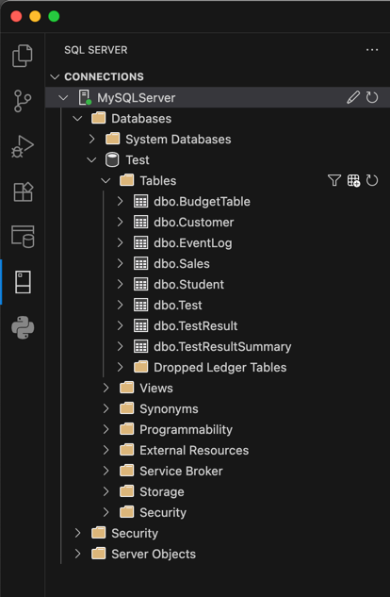Click the green macOS fullscreen button
This screenshot has height=597, width=390.
point(54,16)
